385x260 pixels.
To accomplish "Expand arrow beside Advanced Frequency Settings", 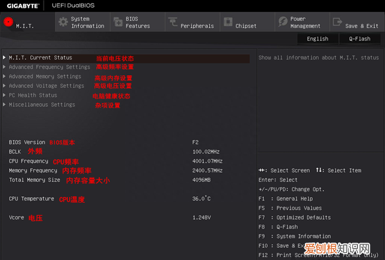I will [4, 67].
